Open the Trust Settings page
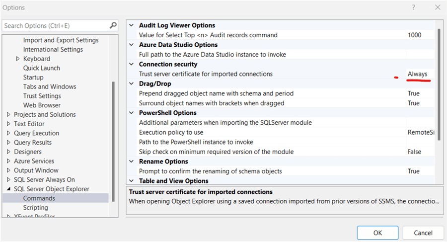The image size is (447, 242). click(x=42, y=96)
